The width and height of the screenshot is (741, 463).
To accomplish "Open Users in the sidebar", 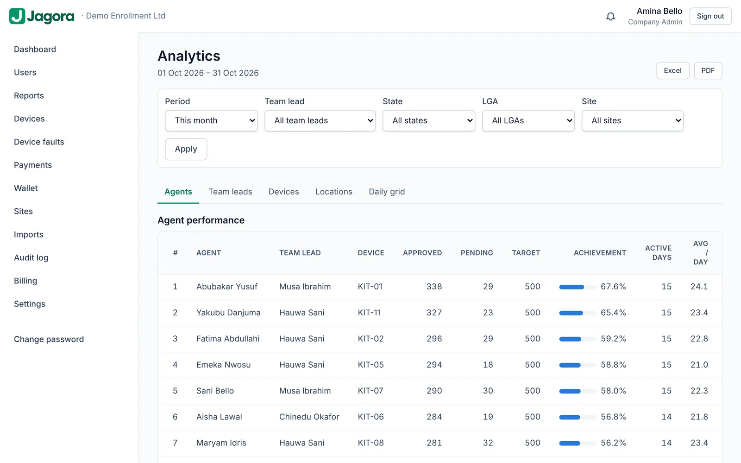I will tap(25, 73).
